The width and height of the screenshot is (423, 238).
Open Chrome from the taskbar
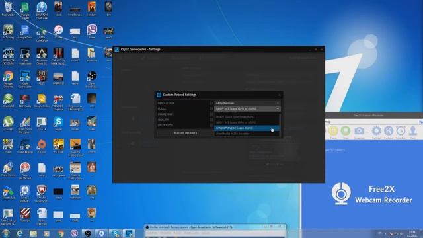[x=61, y=233]
